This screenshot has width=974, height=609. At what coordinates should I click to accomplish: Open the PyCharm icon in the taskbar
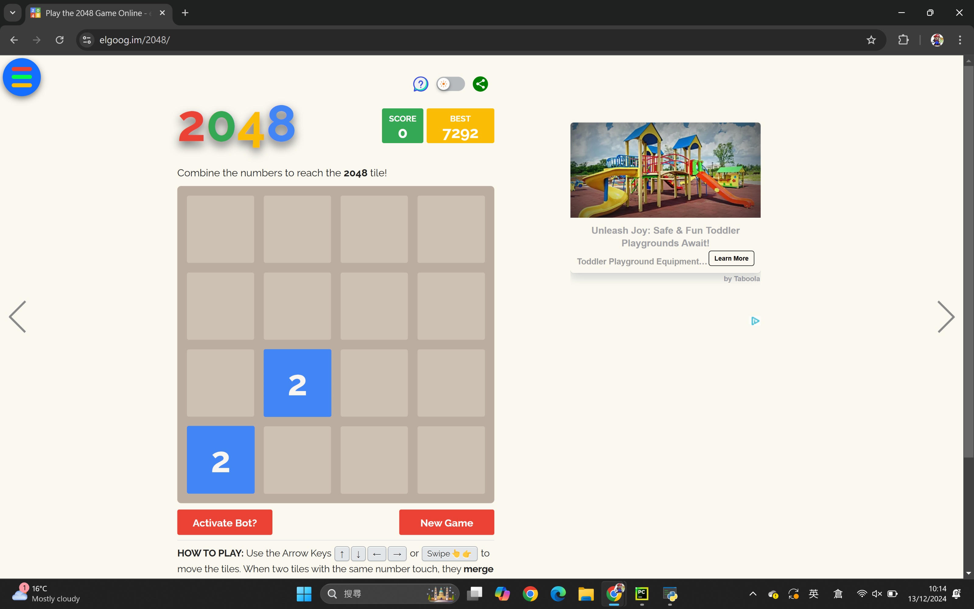[642, 594]
